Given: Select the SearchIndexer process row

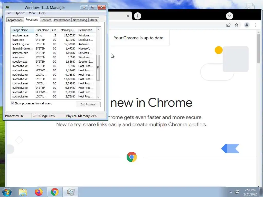Looking at the screenshot, I should (53, 48).
